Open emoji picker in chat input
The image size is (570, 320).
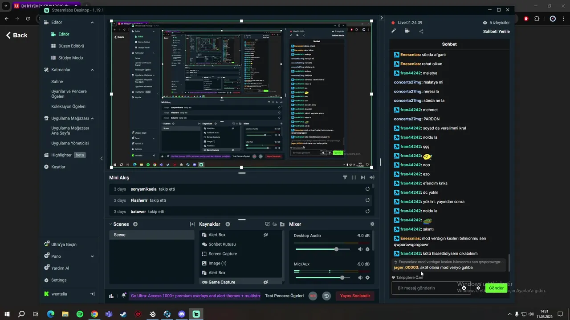point(464,288)
